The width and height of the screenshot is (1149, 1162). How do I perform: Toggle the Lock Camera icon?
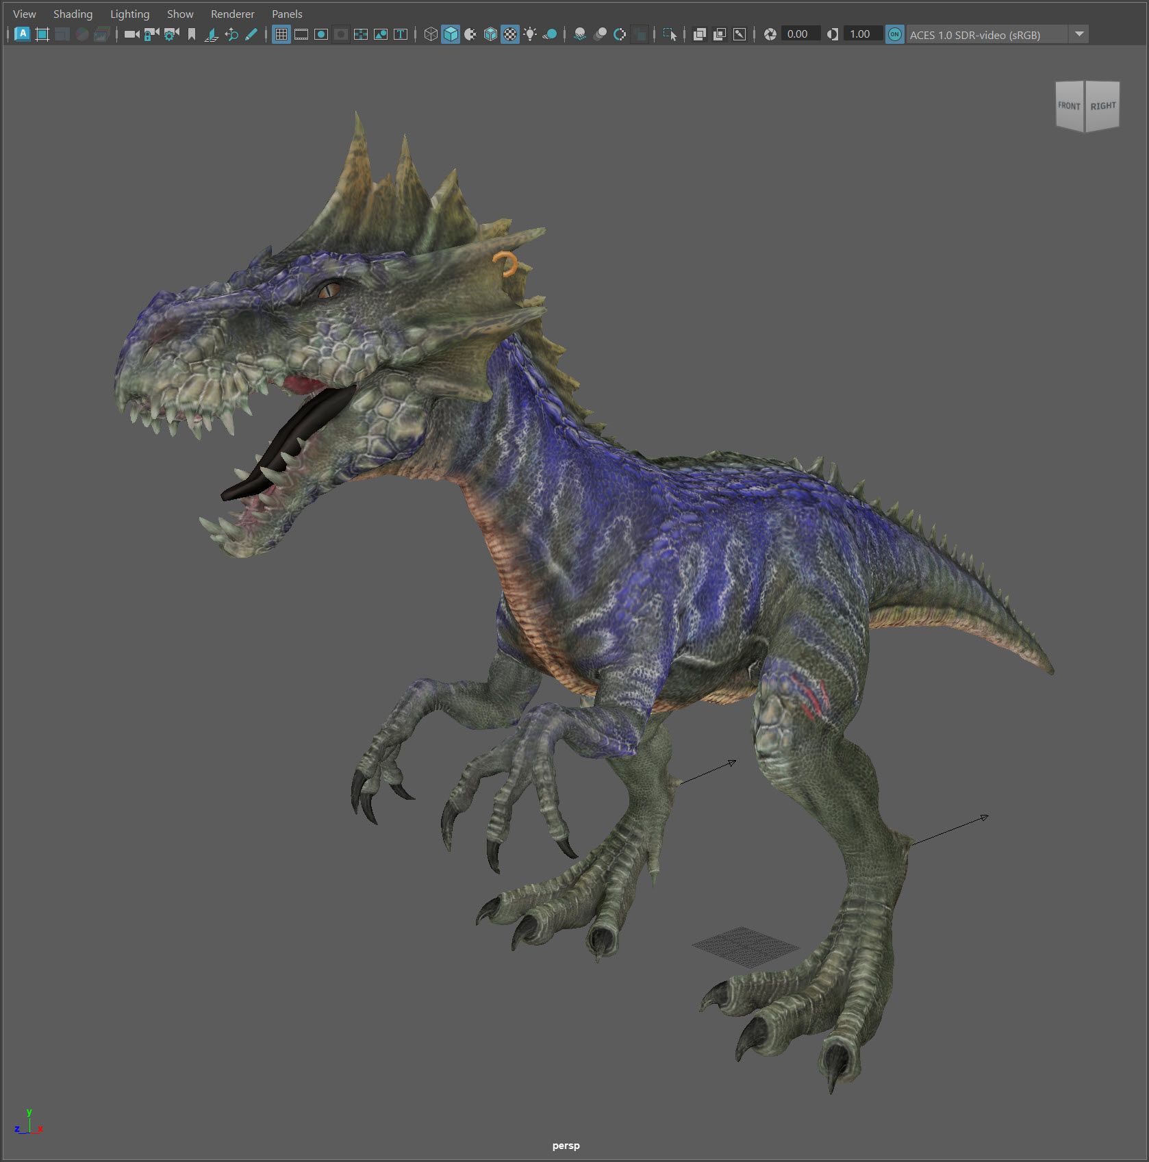click(151, 34)
